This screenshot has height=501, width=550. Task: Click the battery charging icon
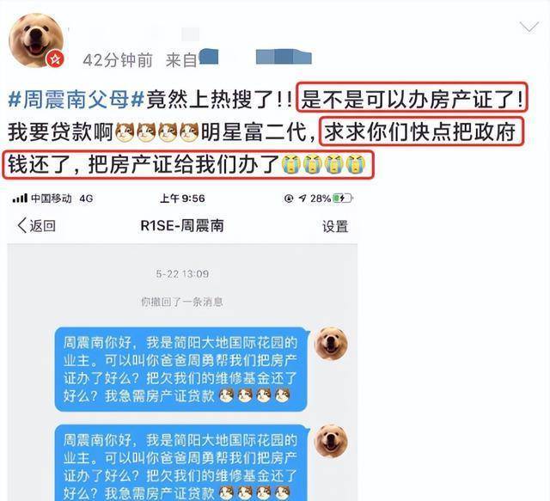[343, 199]
